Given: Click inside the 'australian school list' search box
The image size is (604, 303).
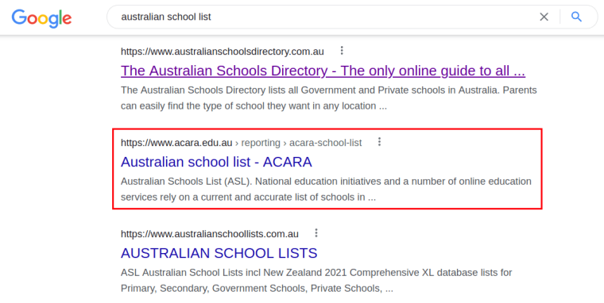Looking at the screenshot, I should 327,17.
